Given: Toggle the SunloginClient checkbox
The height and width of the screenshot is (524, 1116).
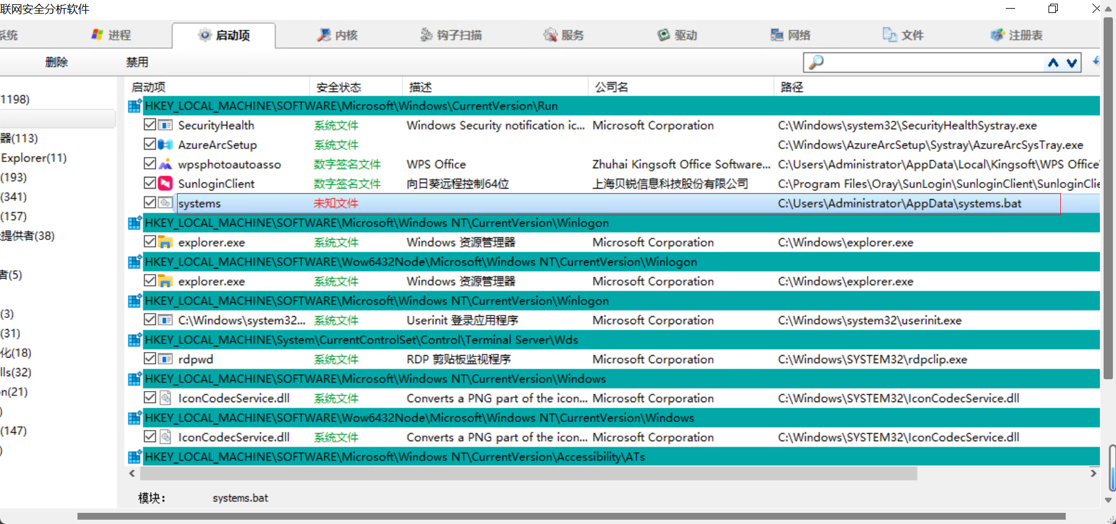Looking at the screenshot, I should click(149, 183).
